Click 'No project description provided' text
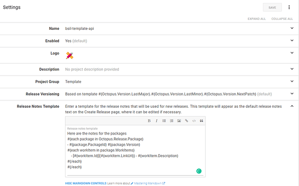 point(92,69)
